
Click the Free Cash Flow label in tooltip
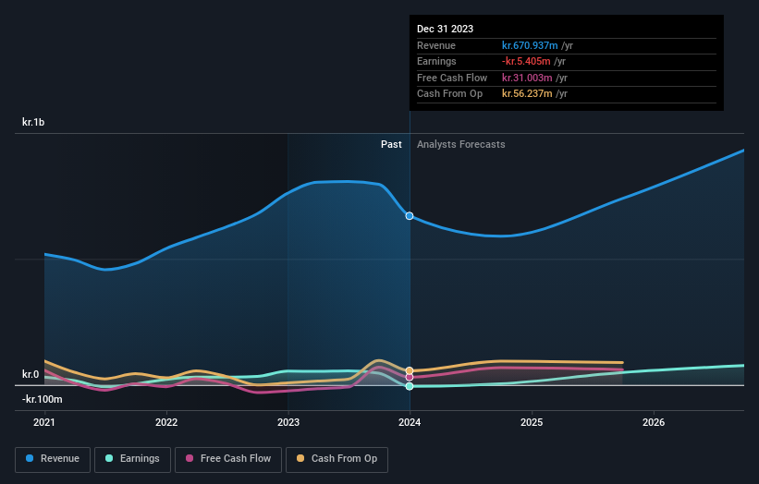(452, 78)
